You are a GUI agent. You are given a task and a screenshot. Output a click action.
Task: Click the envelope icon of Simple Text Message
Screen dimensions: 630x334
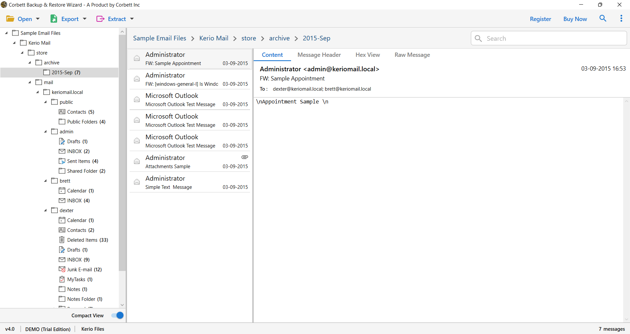tap(137, 182)
